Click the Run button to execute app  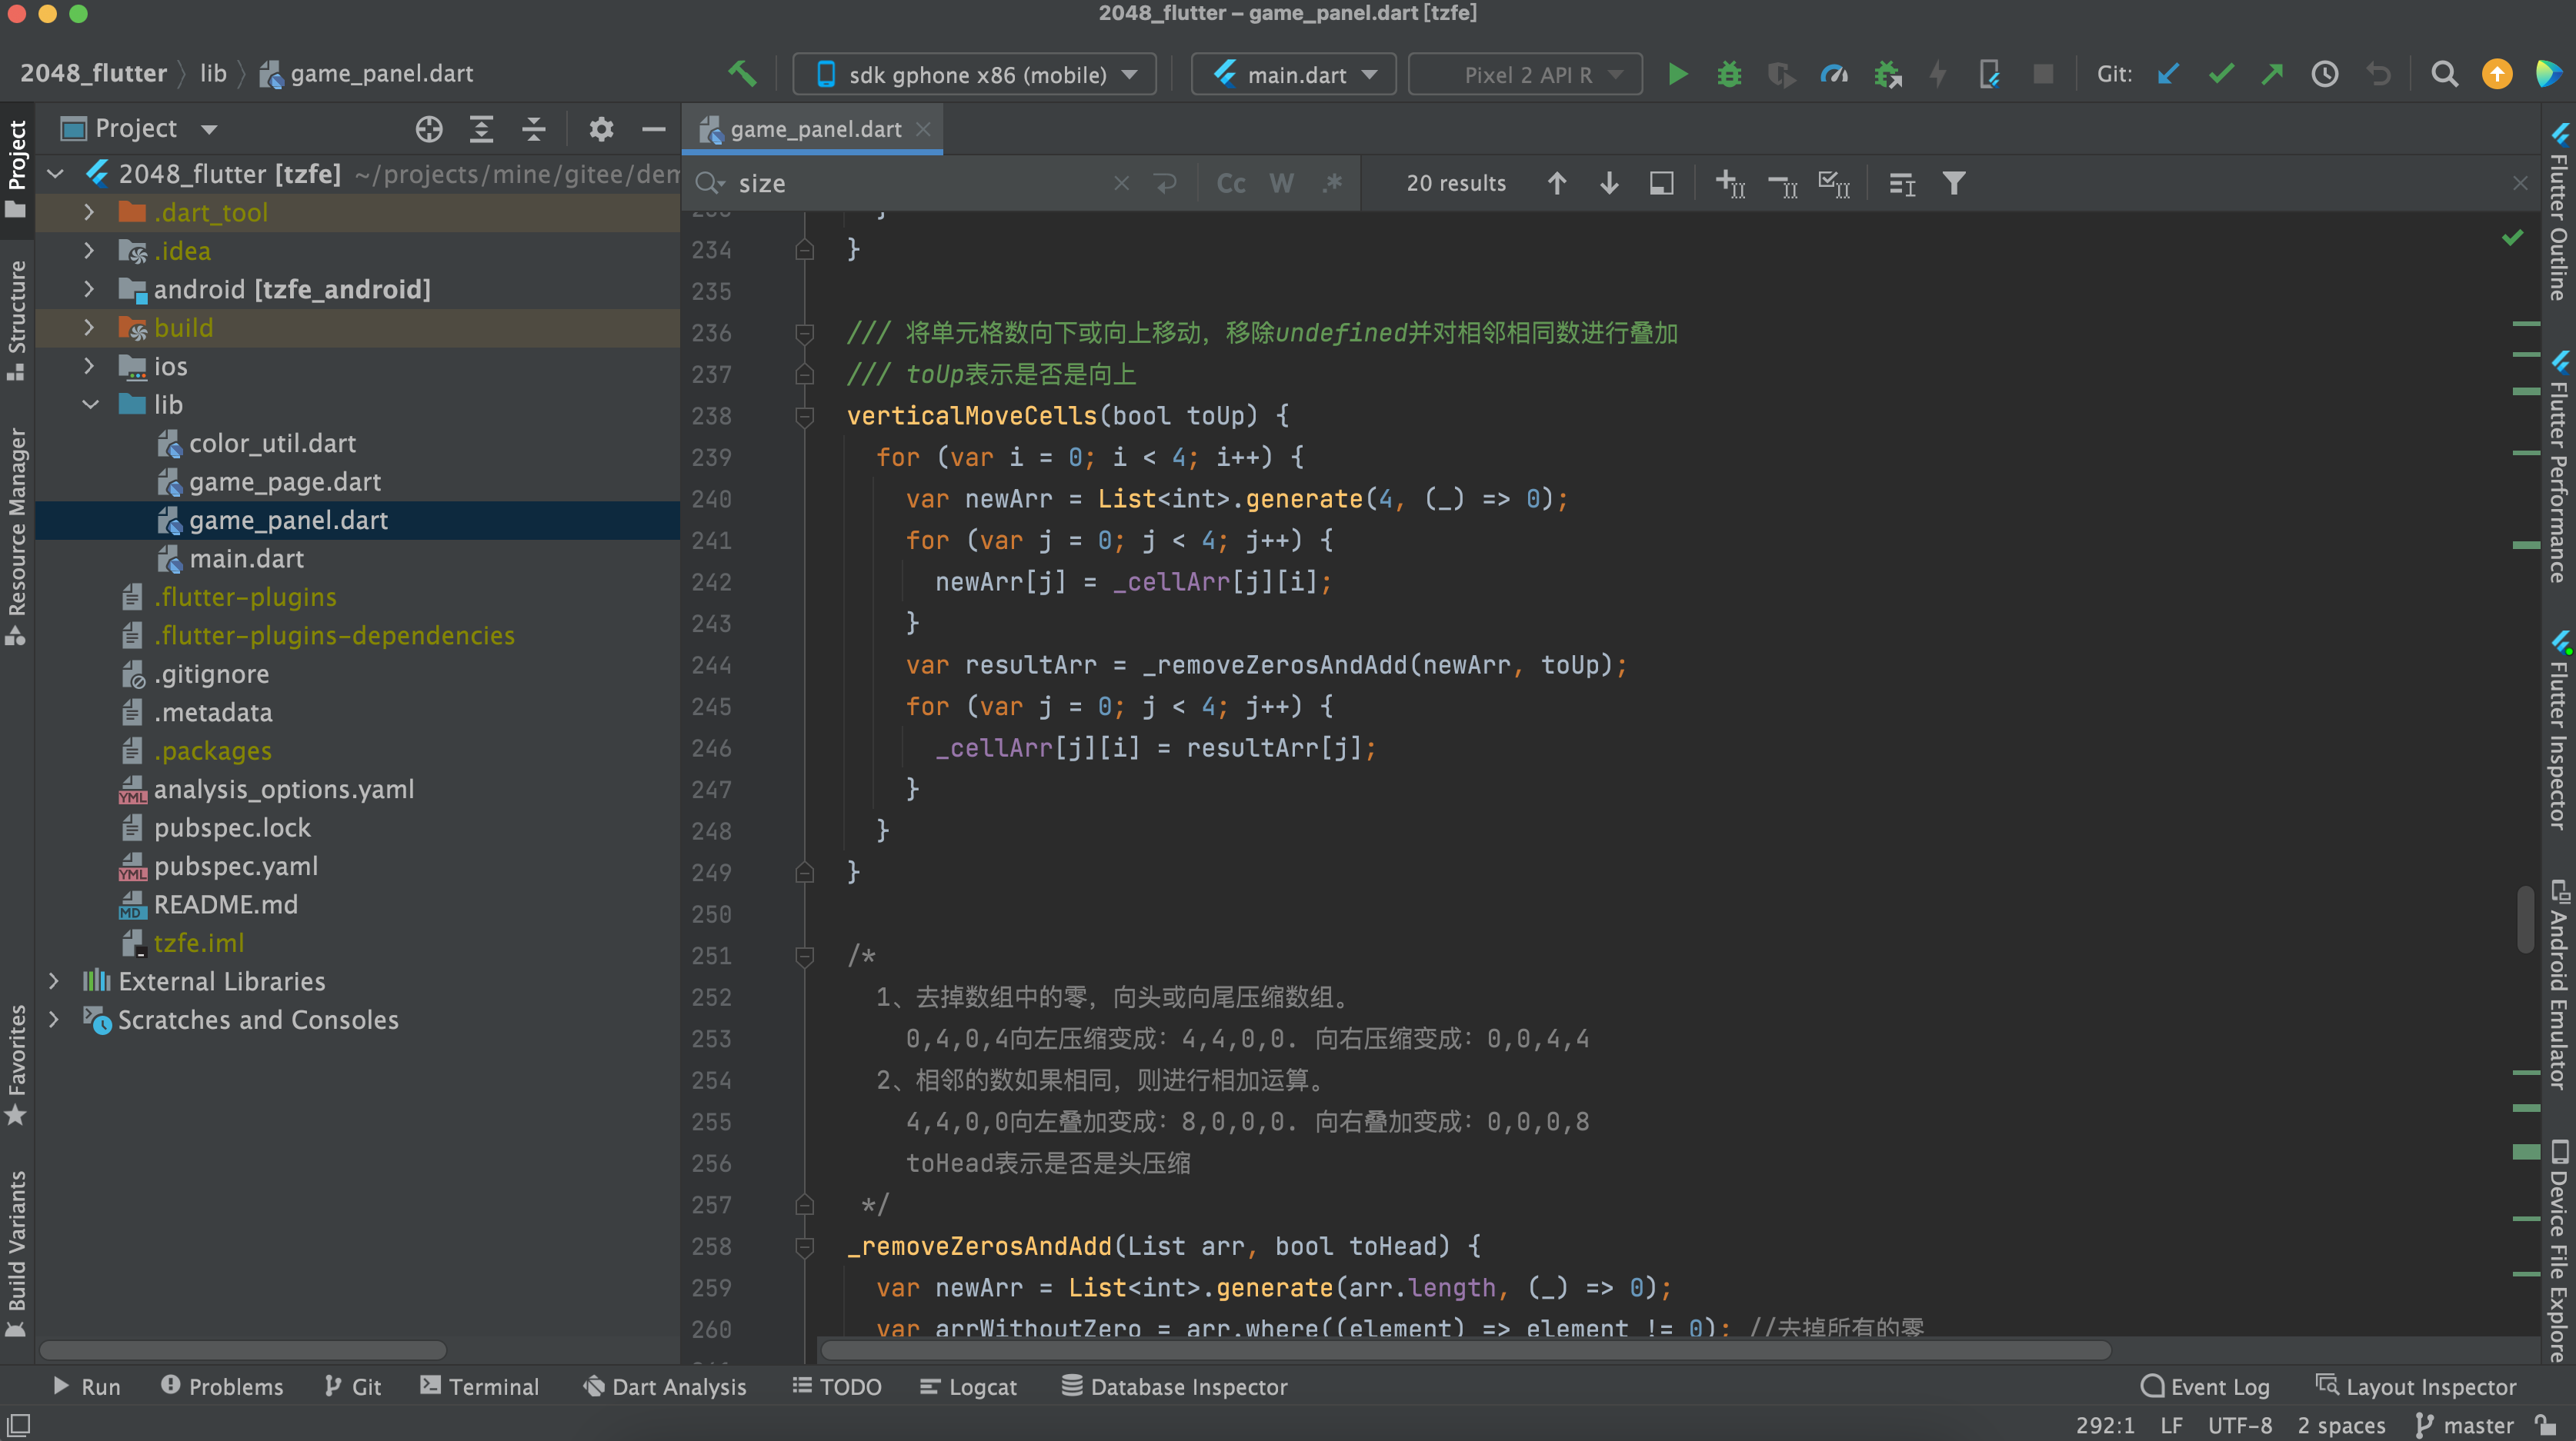[x=1676, y=75]
